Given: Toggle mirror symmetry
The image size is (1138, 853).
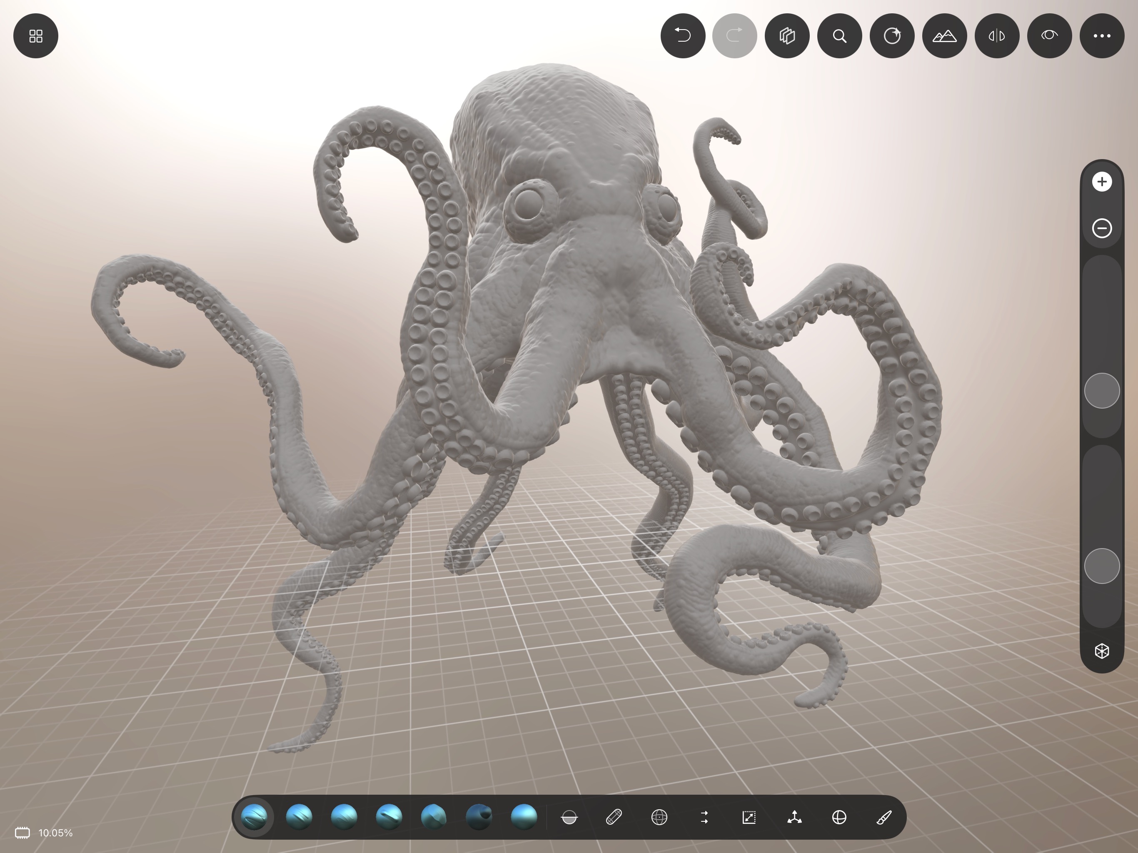Looking at the screenshot, I should [997, 36].
